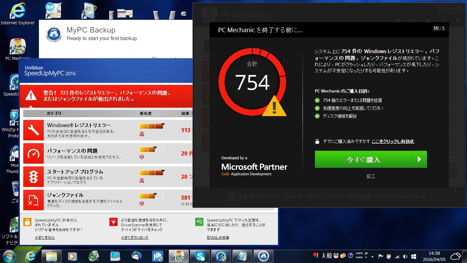Click the red 警告! 723 件 warning banner text
Viewport: 467px width, 263px height.
click(x=107, y=96)
